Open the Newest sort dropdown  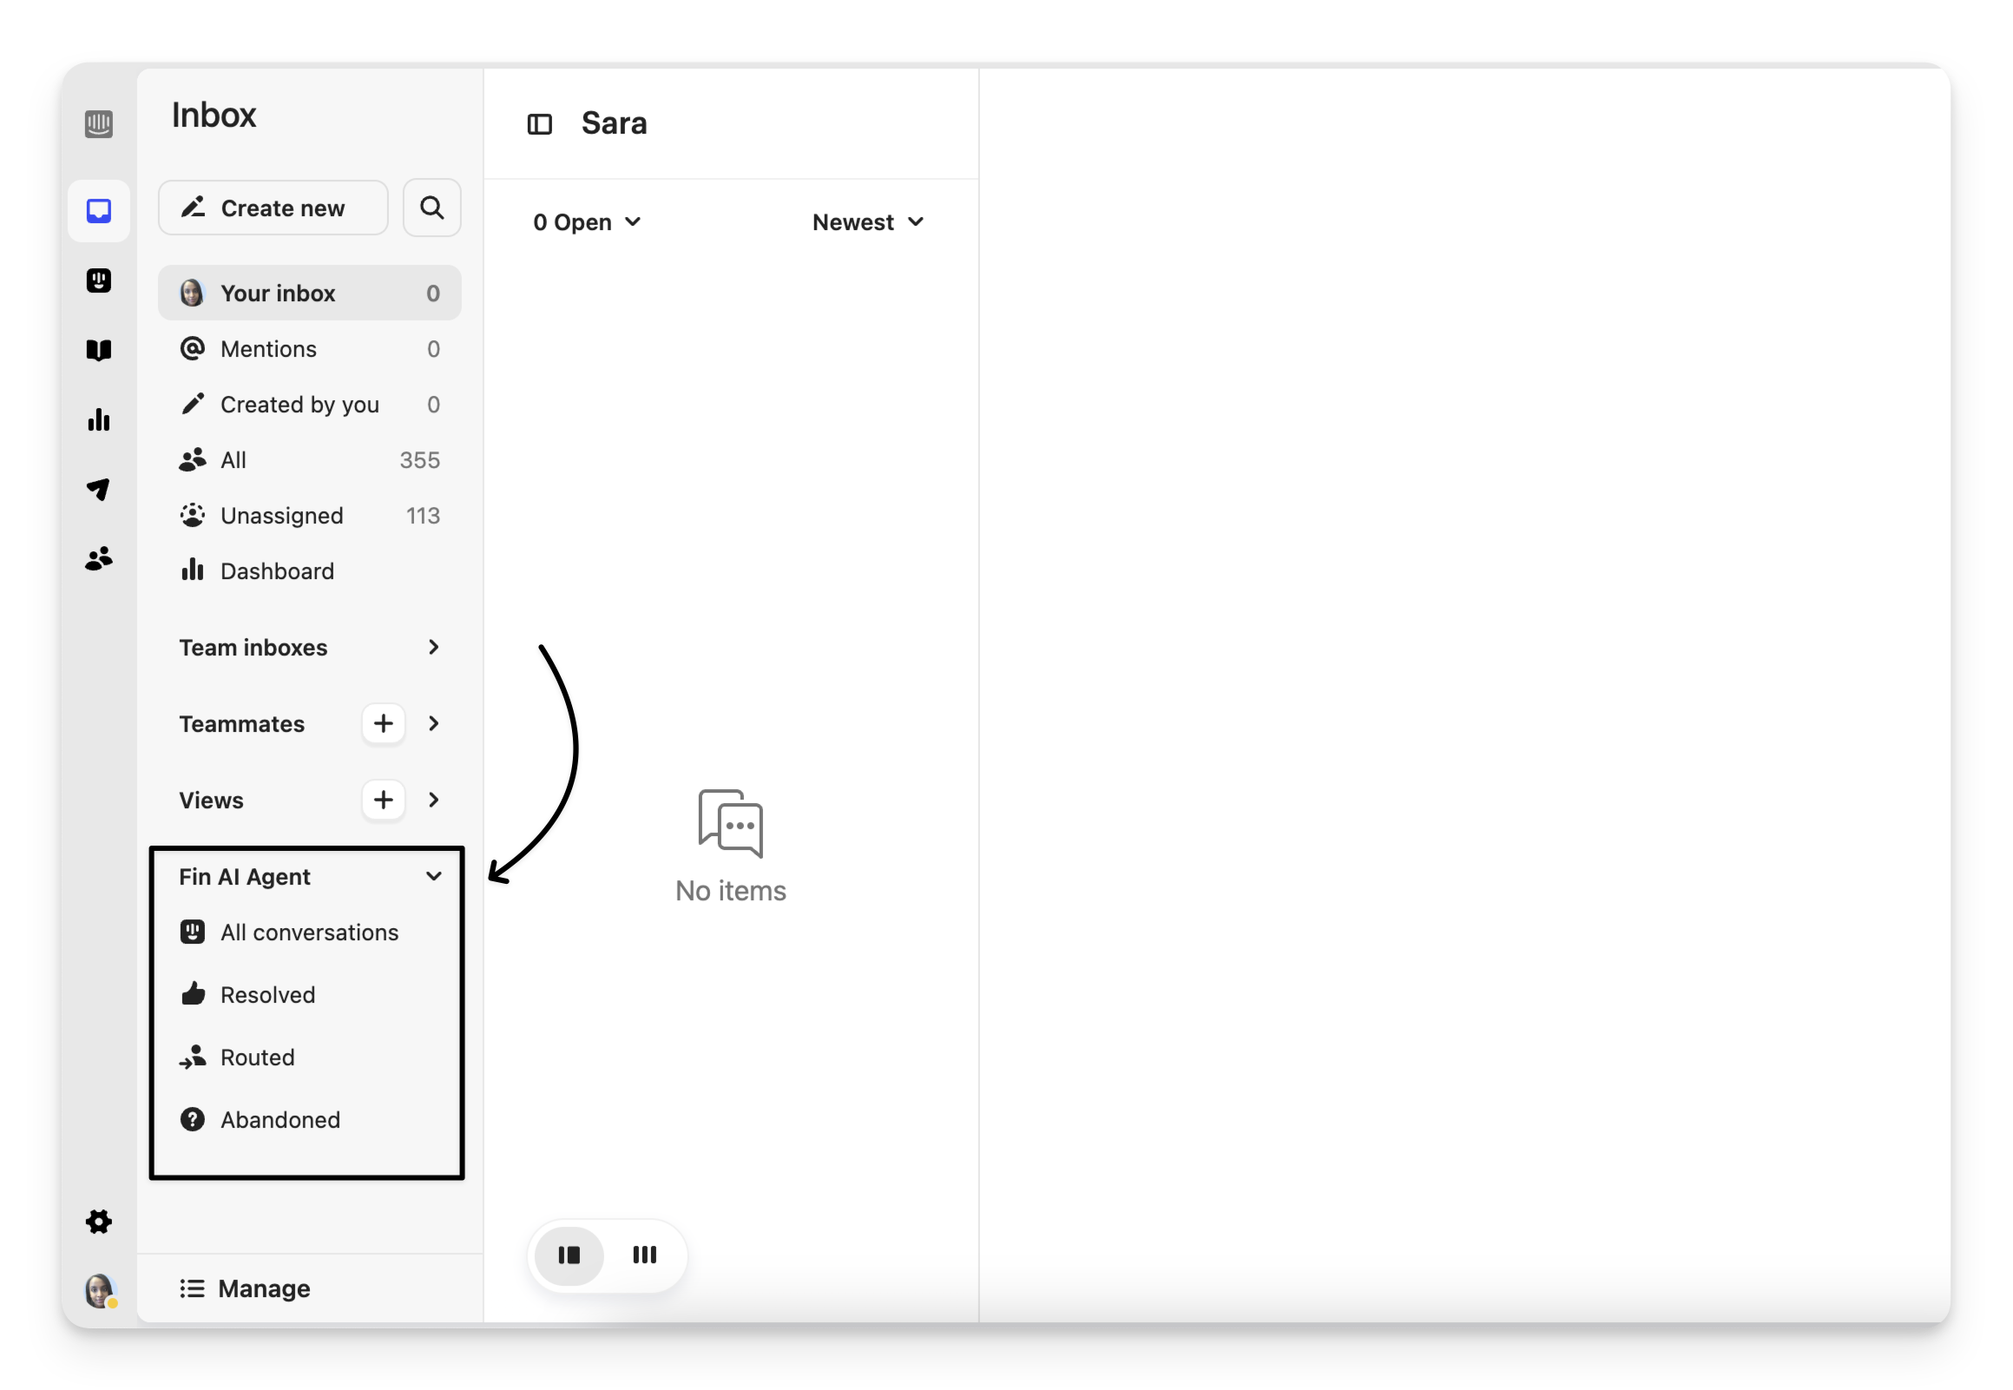tap(867, 223)
